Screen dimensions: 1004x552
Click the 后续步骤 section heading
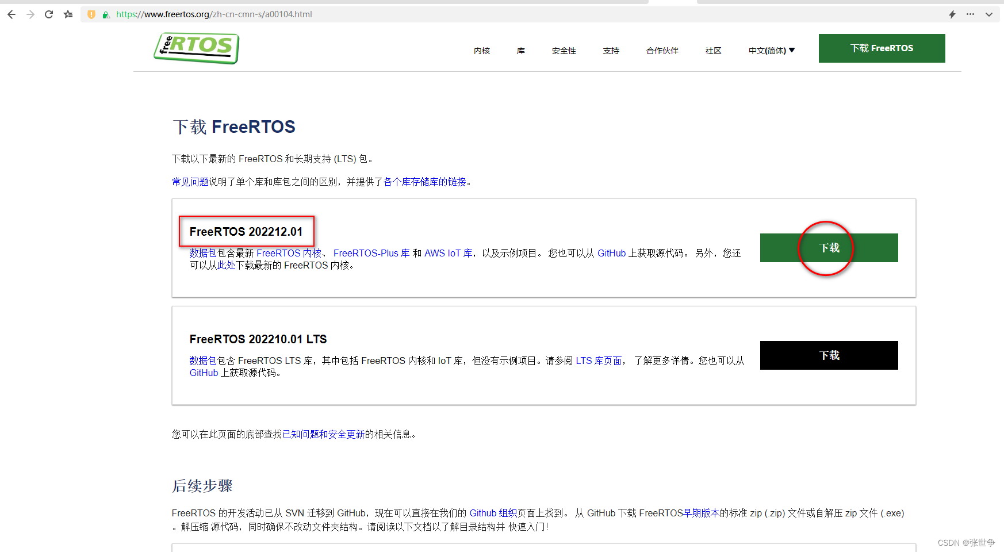(202, 486)
